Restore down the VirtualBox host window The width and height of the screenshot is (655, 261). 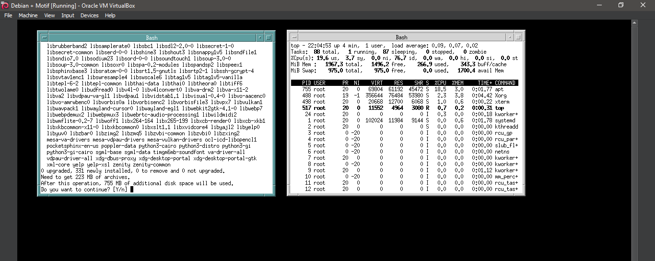tap(621, 5)
